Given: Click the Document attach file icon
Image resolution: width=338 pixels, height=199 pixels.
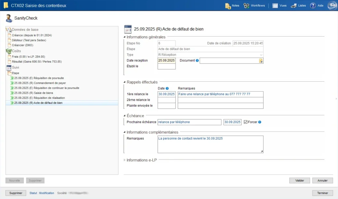Looking at the screenshot, I should click(261, 61).
